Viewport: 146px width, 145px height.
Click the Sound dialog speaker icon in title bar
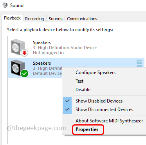(x=5, y=5)
